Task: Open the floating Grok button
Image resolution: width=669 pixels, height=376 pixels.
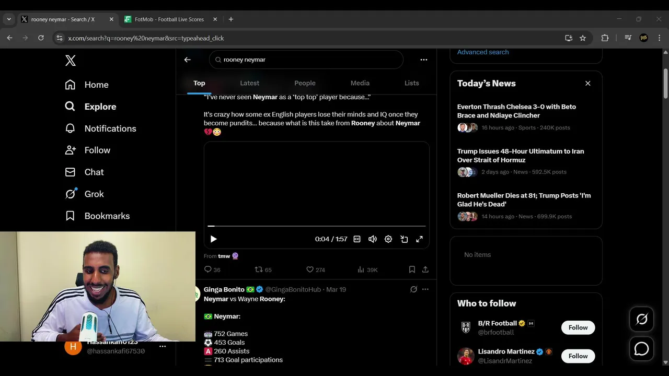Action: coord(642,319)
